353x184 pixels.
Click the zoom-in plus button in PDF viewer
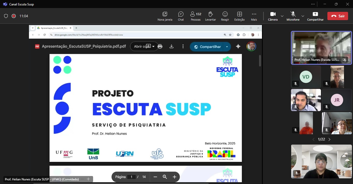[175, 177]
